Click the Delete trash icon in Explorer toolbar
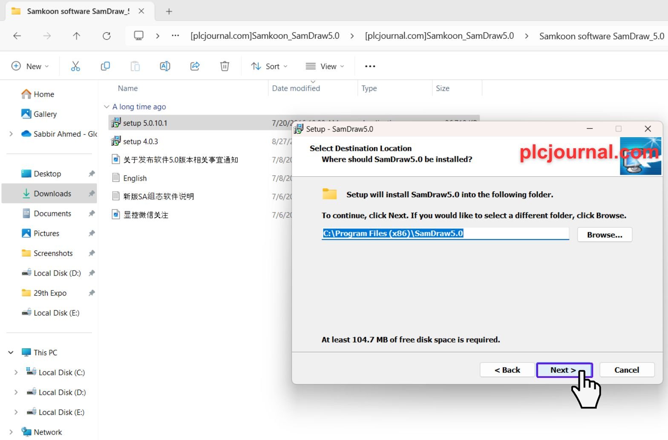 click(225, 66)
